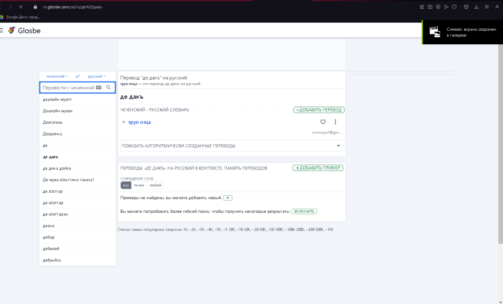The width and height of the screenshot is (503, 304).
Task: Click the plus icon to add a new example
Action: (227, 197)
